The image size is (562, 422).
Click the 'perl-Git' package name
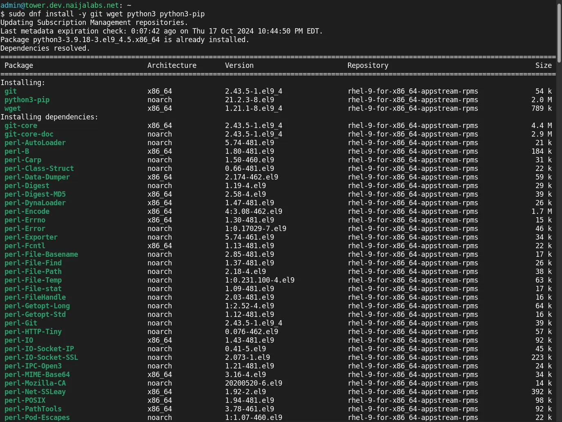click(x=21, y=323)
